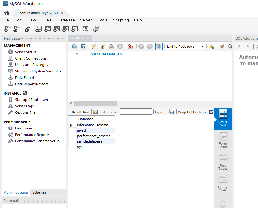258x208 pixels.
Task: Rollback the transaction X icon
Action: [x=150, y=46]
